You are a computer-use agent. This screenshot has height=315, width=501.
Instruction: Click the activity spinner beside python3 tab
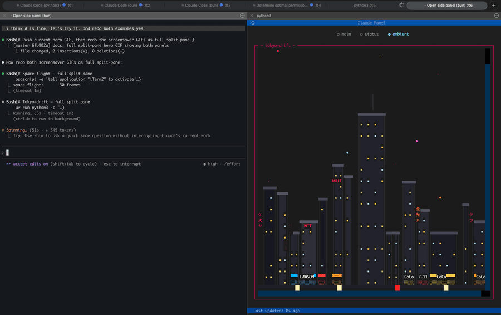(401, 5)
